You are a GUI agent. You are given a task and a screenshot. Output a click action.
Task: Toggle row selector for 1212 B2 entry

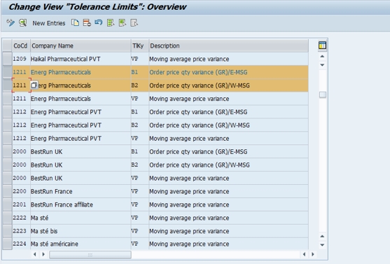coord(7,125)
